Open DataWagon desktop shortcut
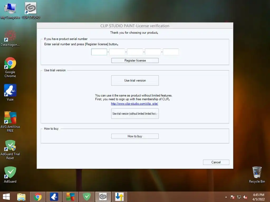This screenshot has width=270, height=202. pos(10,38)
